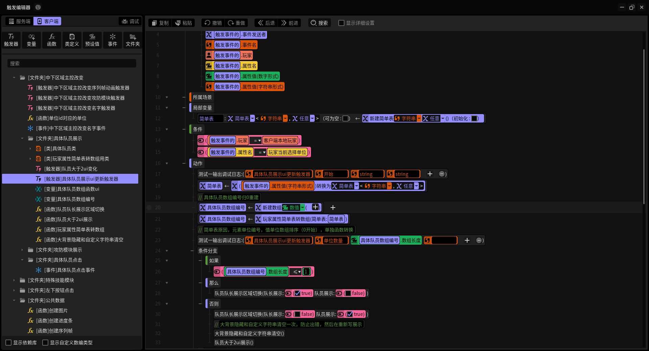Select the 预设值 tool icon

tap(92, 40)
